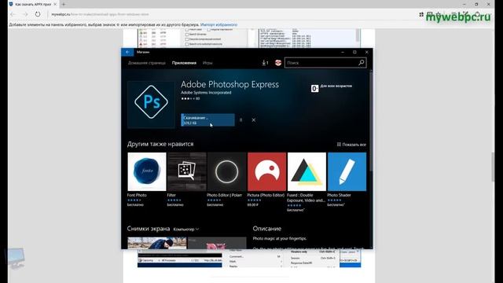503x283 pixels.
Task: Click the age rating 0+ badge
Action: (x=314, y=88)
